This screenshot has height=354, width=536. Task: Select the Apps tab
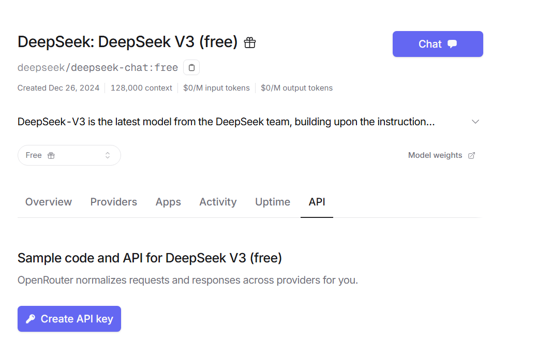tap(168, 202)
